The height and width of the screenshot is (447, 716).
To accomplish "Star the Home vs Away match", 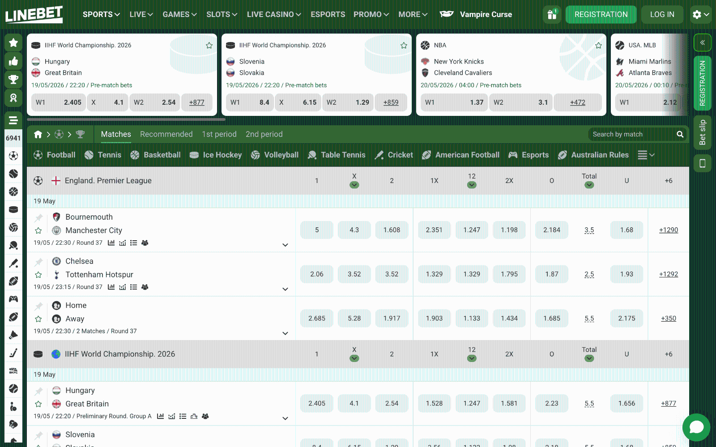I will (x=38, y=319).
